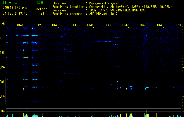184x117 pixels.
Task: Click the date stamp 04.06.12 13:40
Action: (15, 13)
